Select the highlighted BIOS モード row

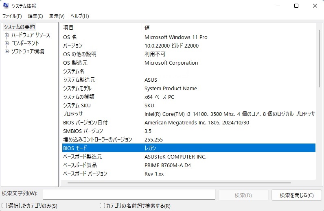pos(189,148)
